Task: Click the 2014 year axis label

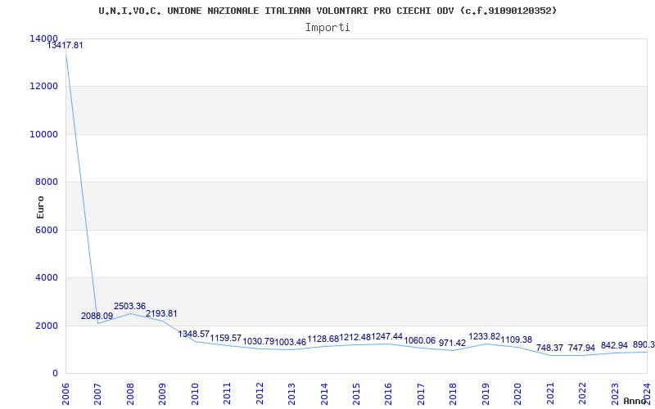Action: [323, 394]
